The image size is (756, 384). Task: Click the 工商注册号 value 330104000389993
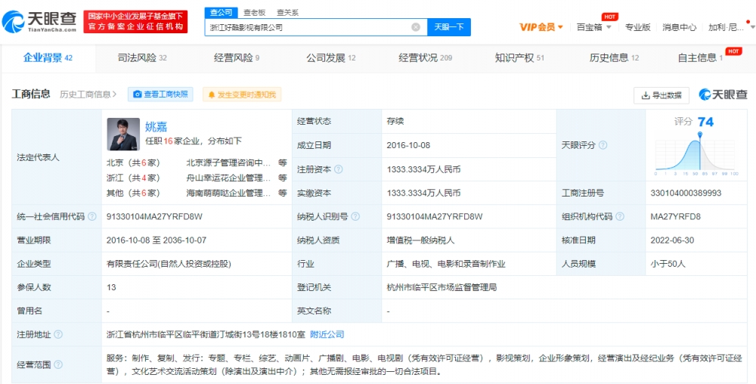[686, 194]
